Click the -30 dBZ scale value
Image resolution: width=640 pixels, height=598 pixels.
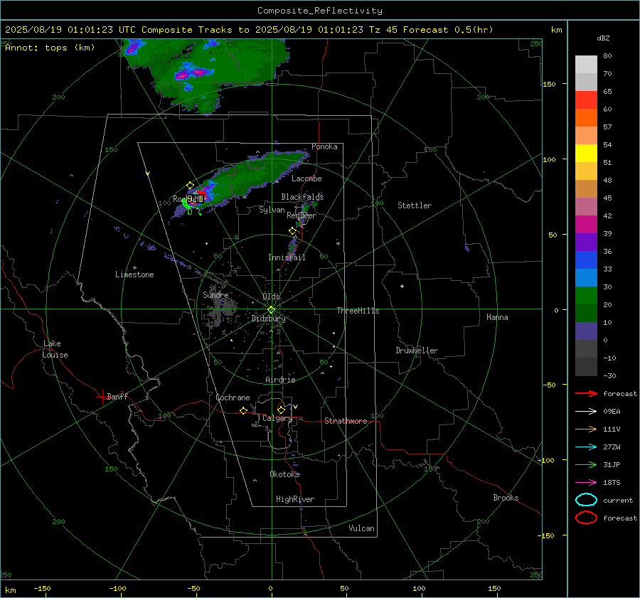(x=609, y=375)
